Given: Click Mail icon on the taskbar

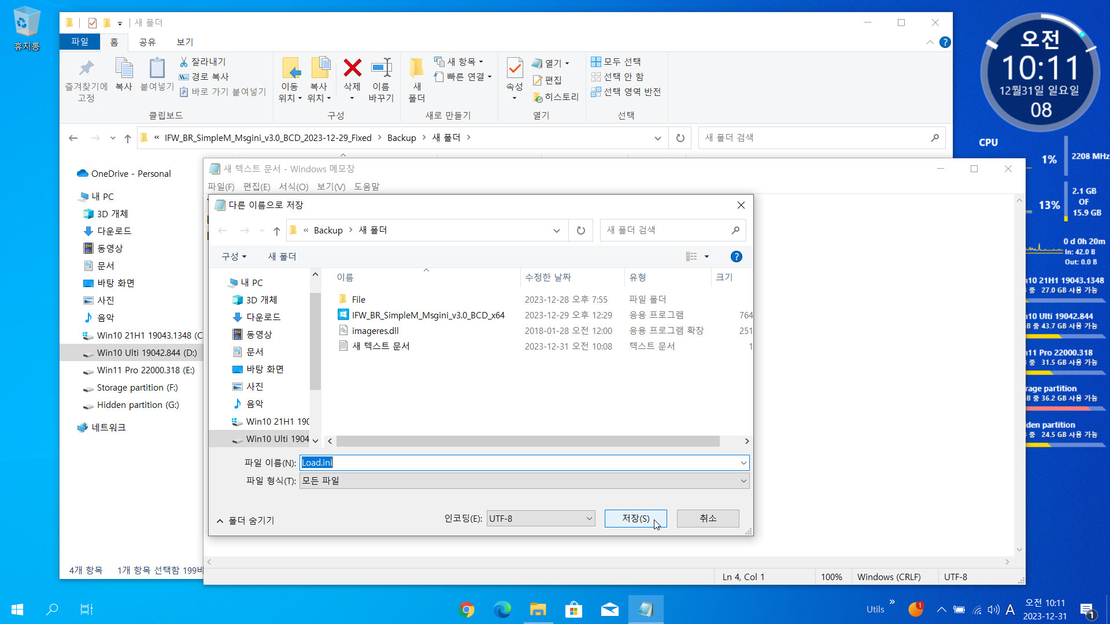Looking at the screenshot, I should [609, 609].
